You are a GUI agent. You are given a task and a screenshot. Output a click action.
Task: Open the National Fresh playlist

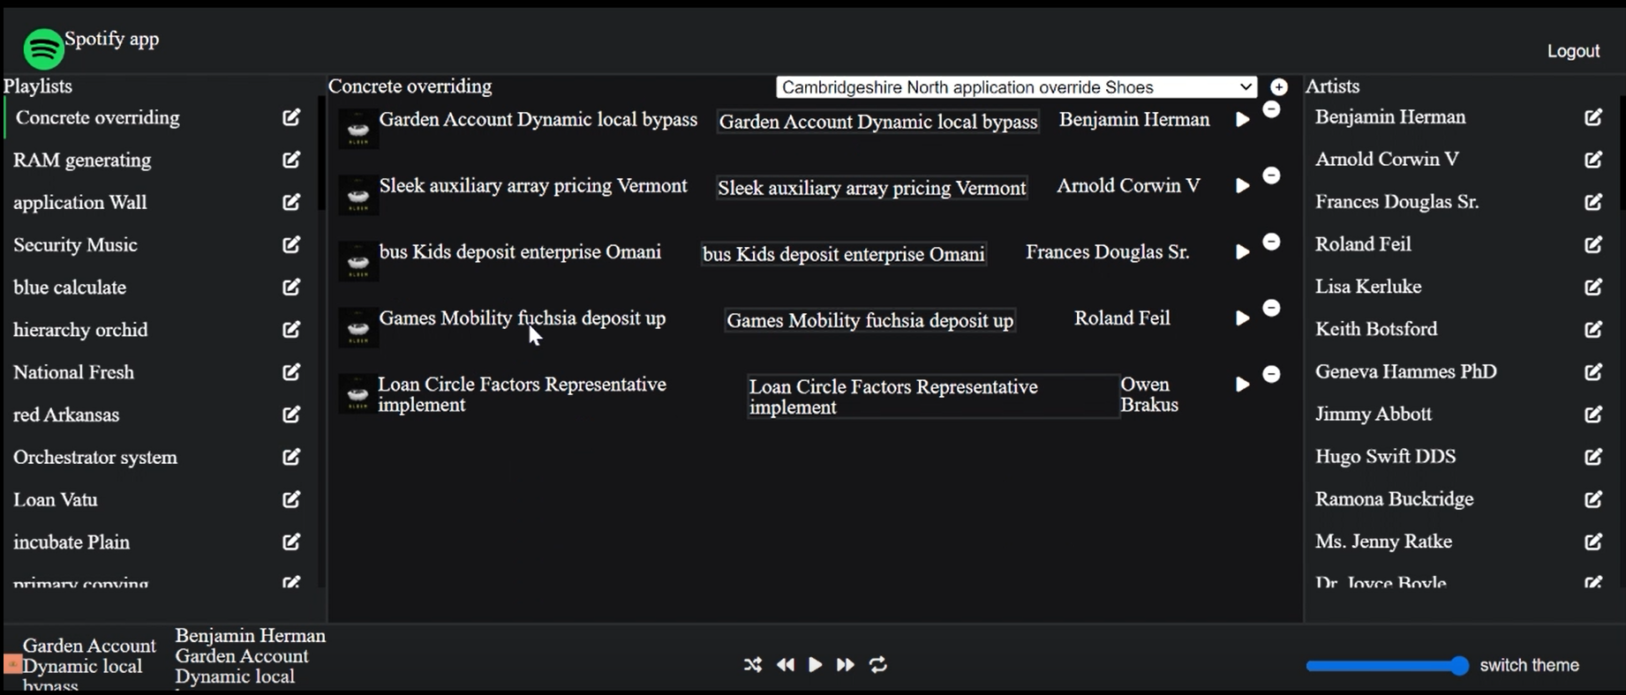73,372
